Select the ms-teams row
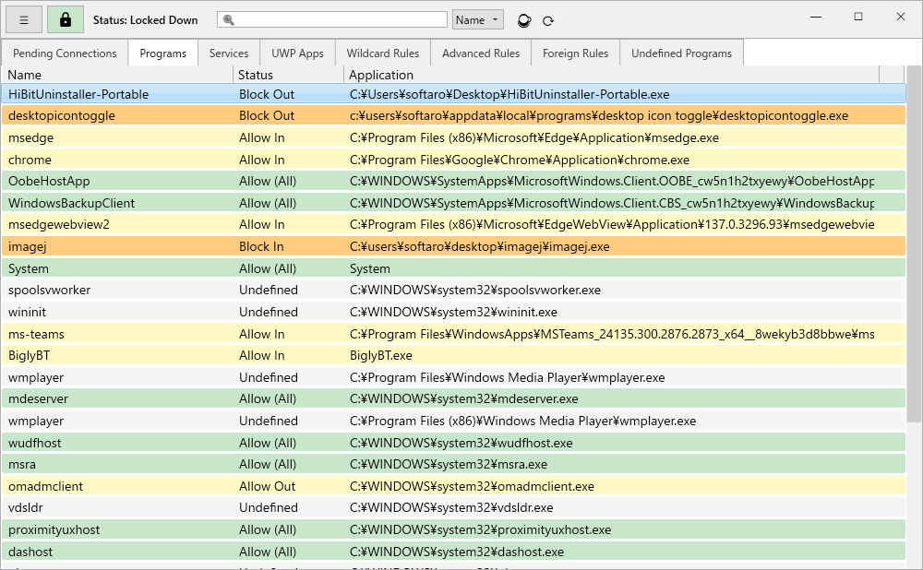 click(453, 334)
